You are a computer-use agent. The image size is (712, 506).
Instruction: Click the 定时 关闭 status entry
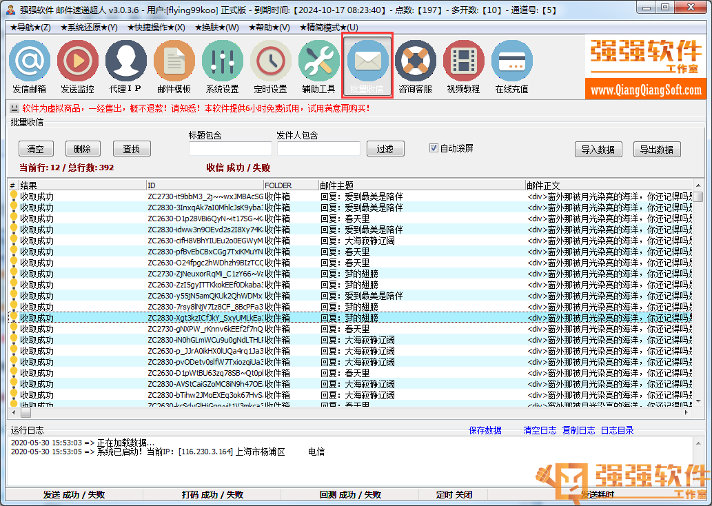pyautogui.click(x=454, y=495)
